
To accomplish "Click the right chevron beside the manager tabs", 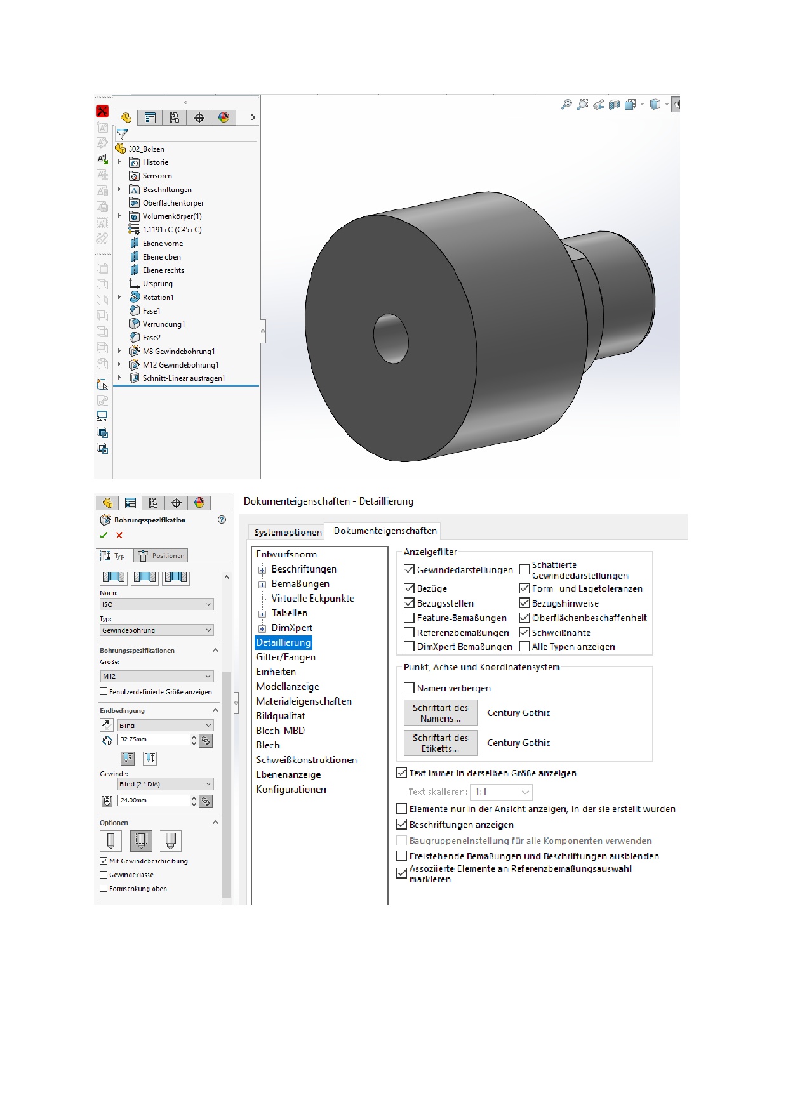I will coord(253,117).
